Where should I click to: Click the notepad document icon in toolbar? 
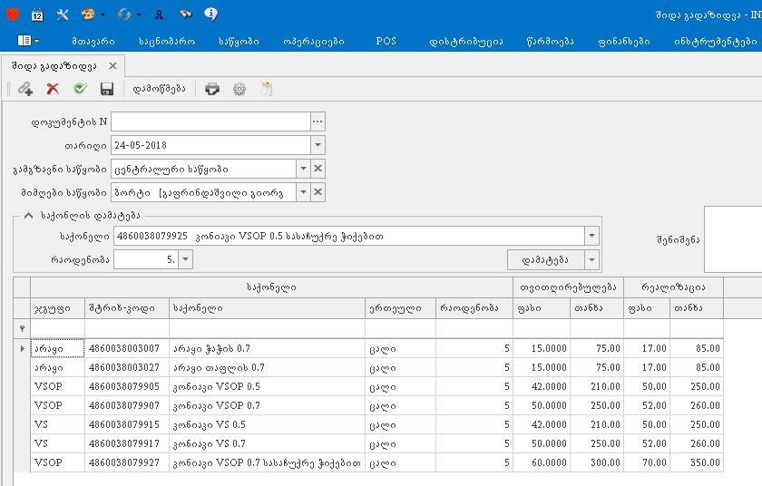(267, 89)
